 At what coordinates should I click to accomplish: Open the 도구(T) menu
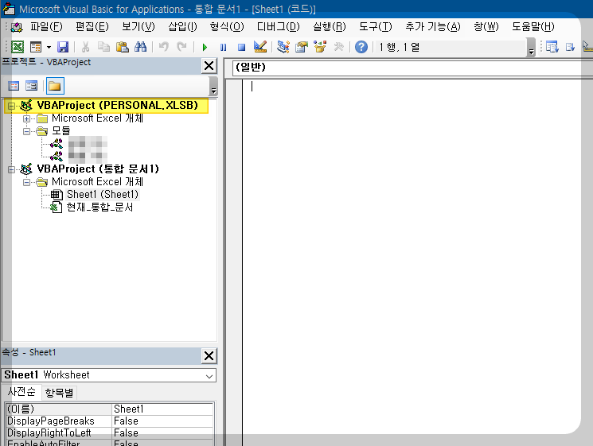375,26
